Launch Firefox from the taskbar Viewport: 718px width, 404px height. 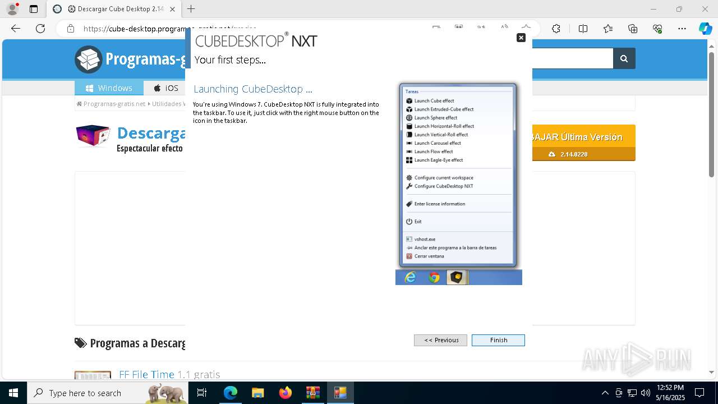286,393
